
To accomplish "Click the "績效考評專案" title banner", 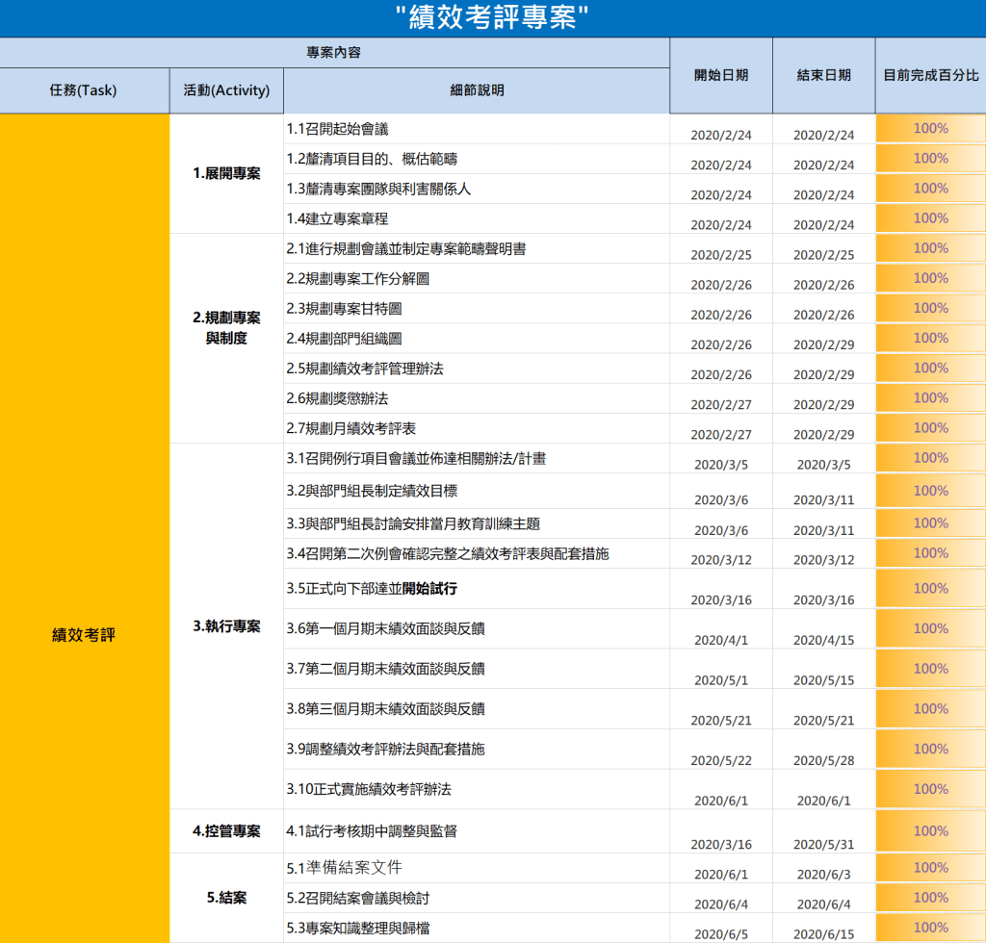I will pos(492,18).
